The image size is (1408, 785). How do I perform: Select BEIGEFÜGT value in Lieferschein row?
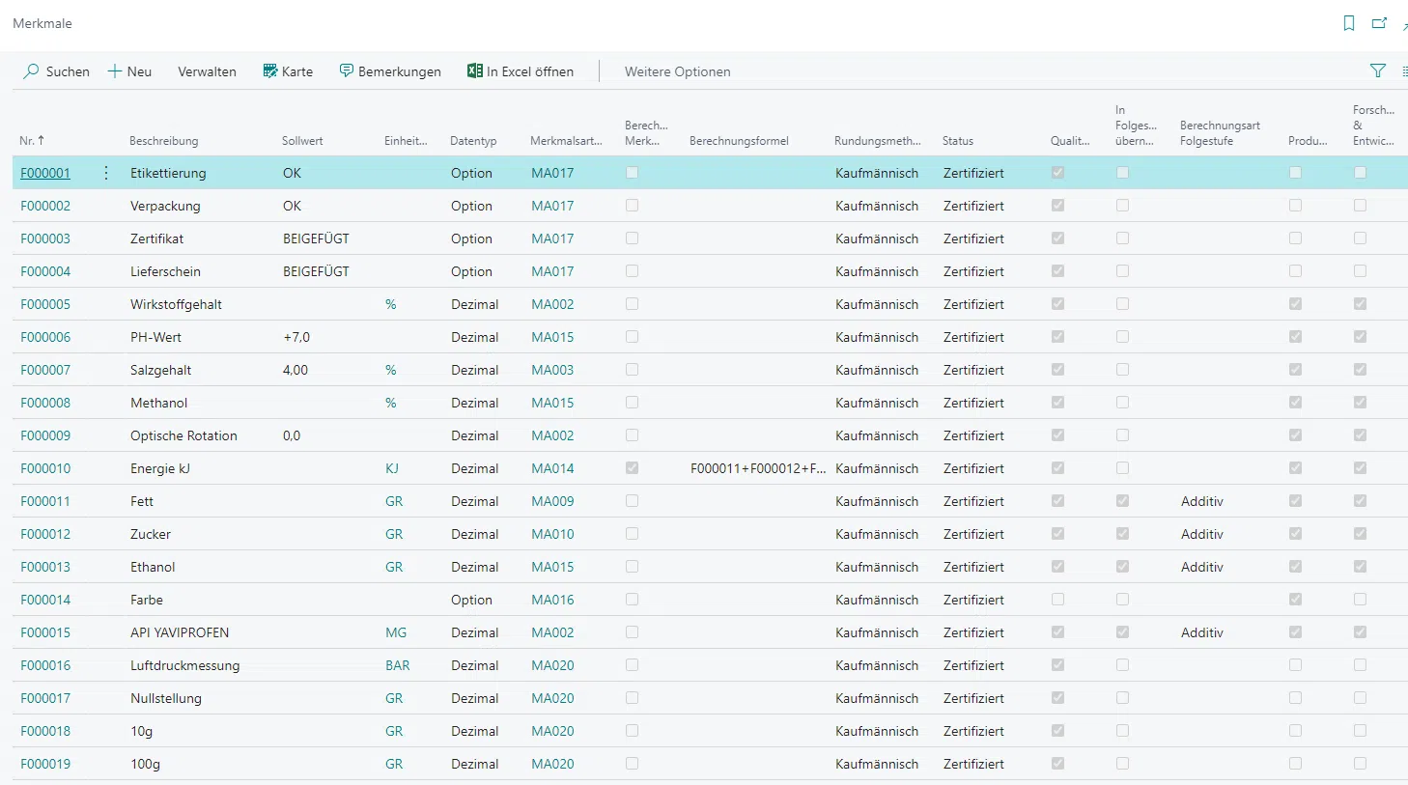316,271
